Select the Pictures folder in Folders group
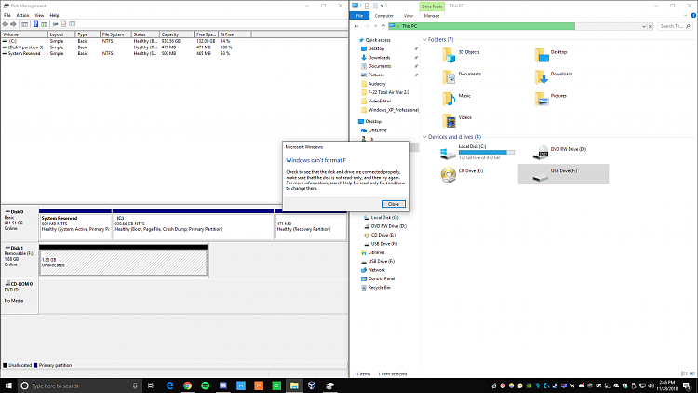Viewport: 698px width, 393px height. (550, 99)
